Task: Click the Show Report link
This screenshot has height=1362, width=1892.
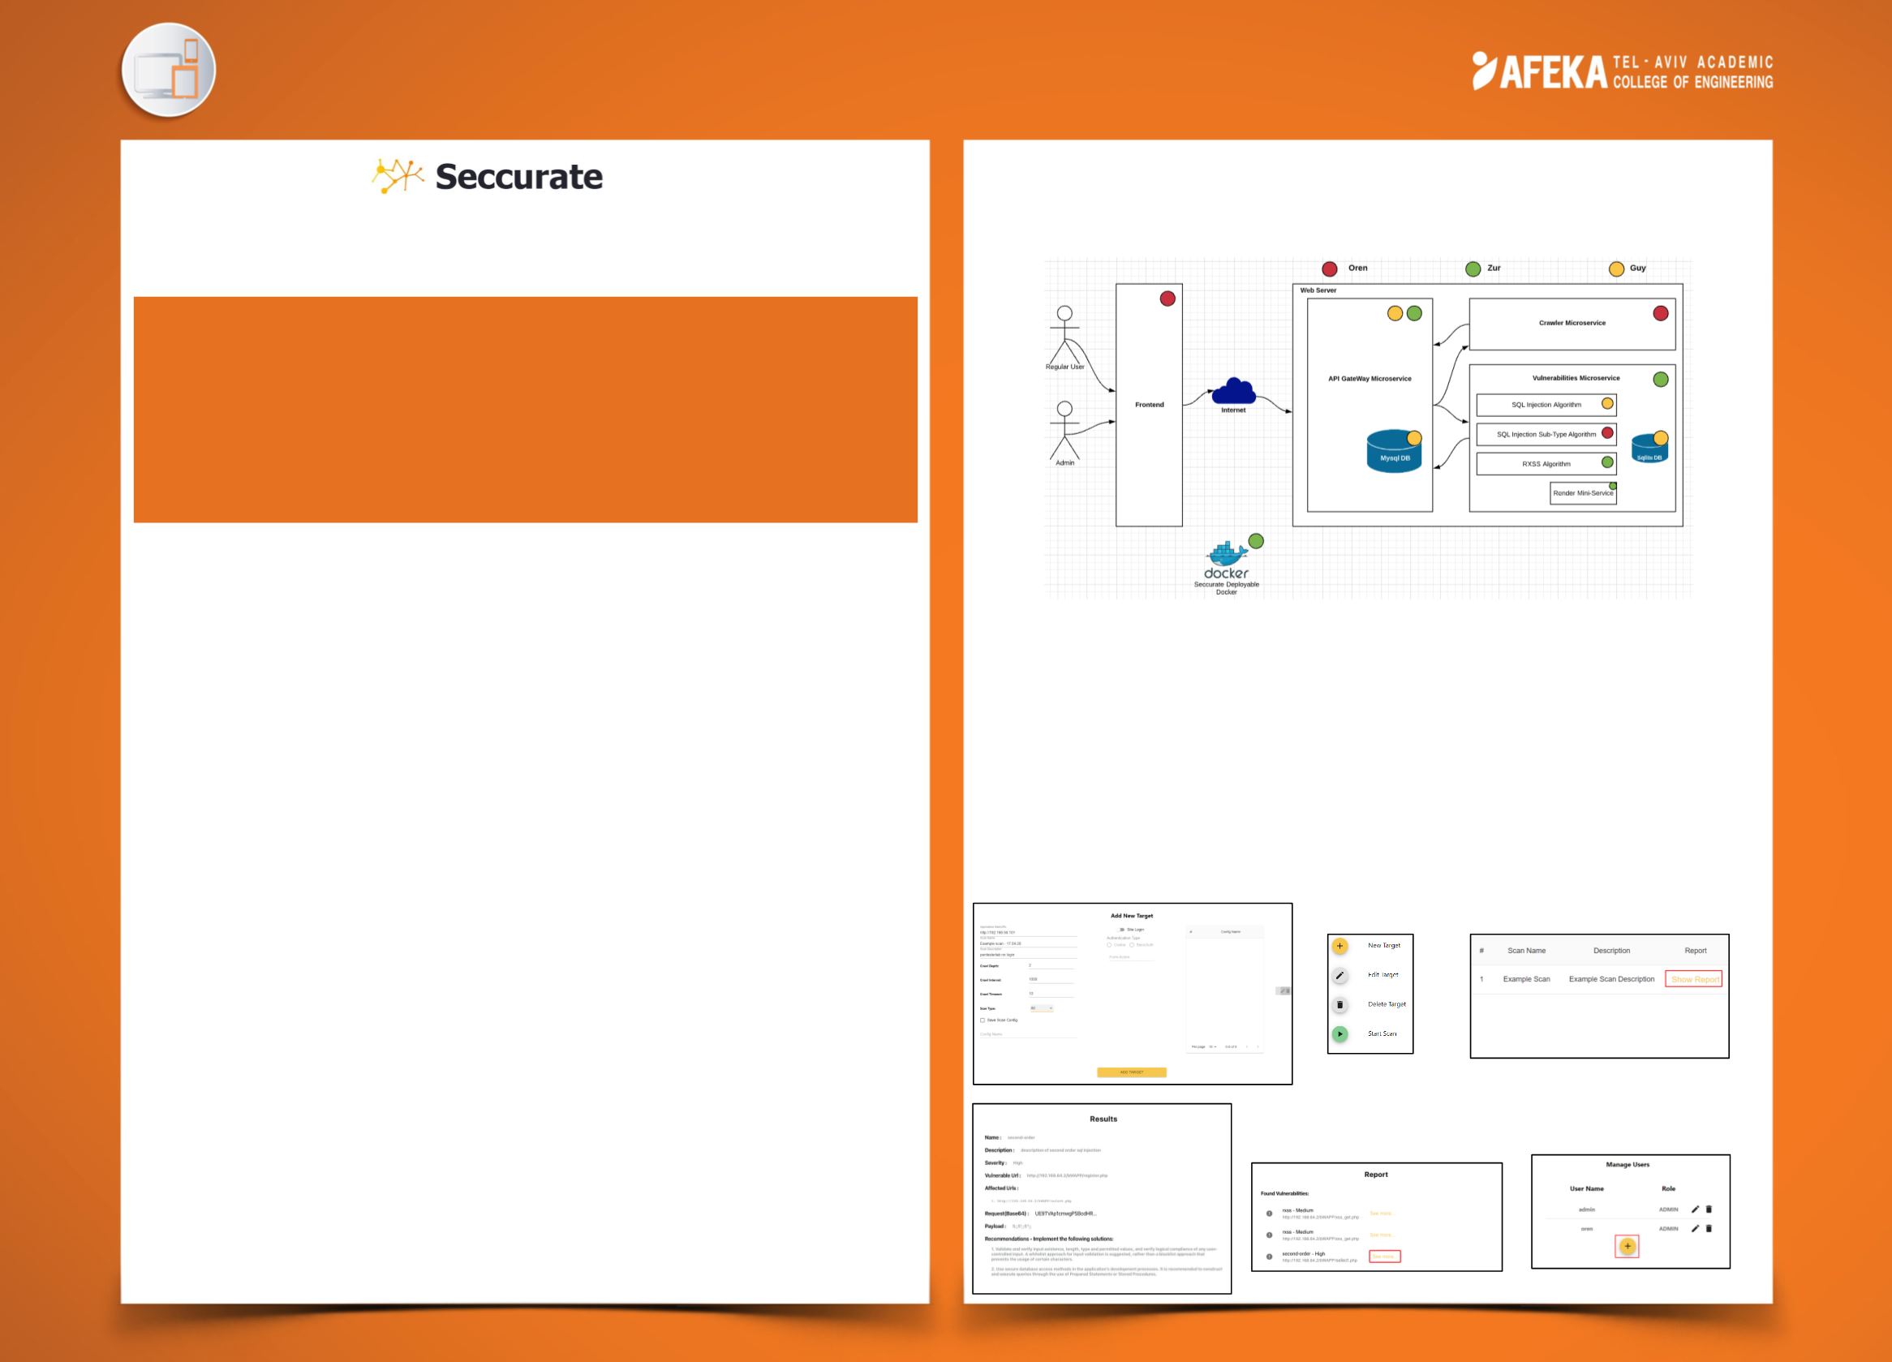Action: coord(1694,979)
